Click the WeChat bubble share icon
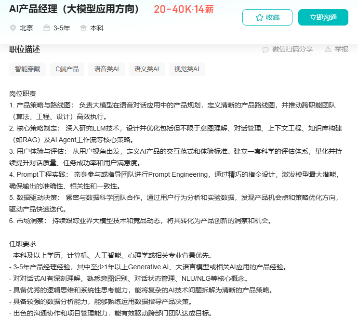The height and width of the screenshot is (316, 358). coord(265,49)
